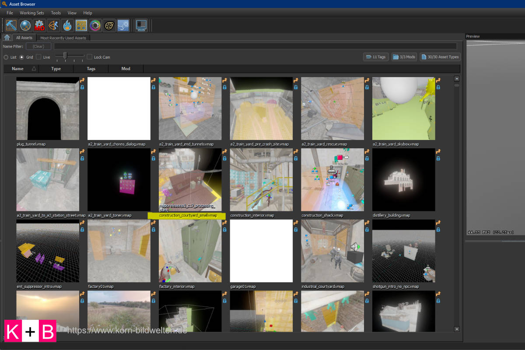The width and height of the screenshot is (525, 350).
Task: Click lock icon on a2_train_yard_skybox.vmap
Action: pyautogui.click(x=438, y=87)
